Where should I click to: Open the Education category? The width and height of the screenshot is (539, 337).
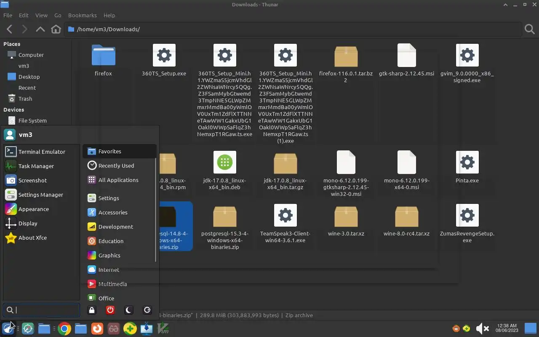(120, 241)
